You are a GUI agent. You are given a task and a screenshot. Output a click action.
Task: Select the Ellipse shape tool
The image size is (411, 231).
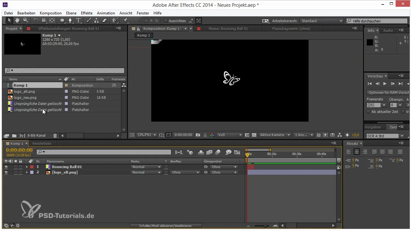(x=62, y=21)
